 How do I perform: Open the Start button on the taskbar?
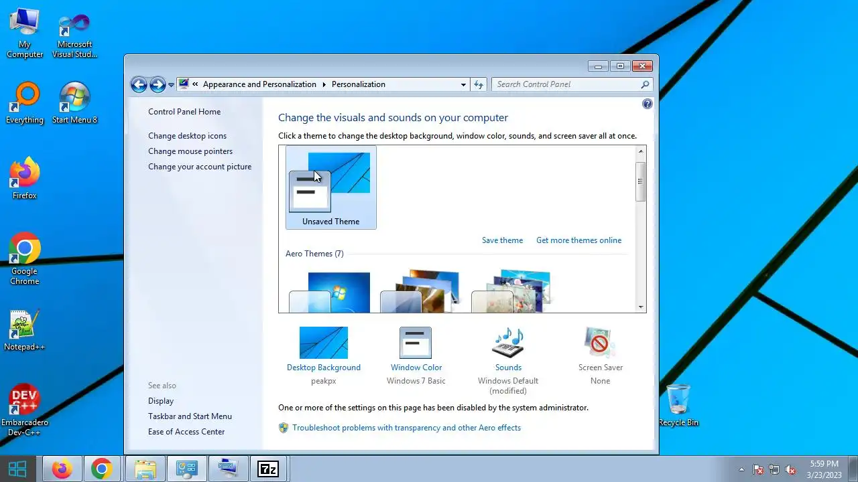[x=17, y=469]
